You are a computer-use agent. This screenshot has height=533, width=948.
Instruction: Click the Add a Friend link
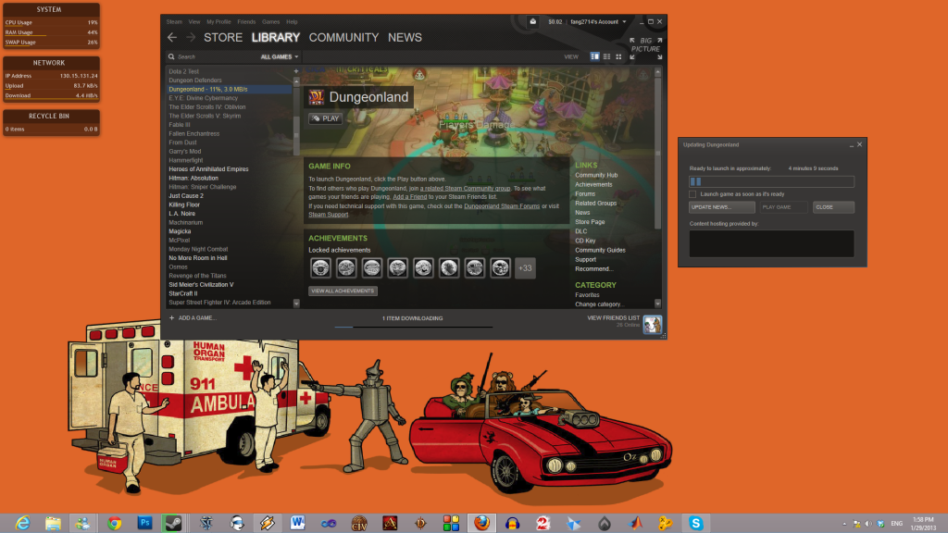pos(410,197)
